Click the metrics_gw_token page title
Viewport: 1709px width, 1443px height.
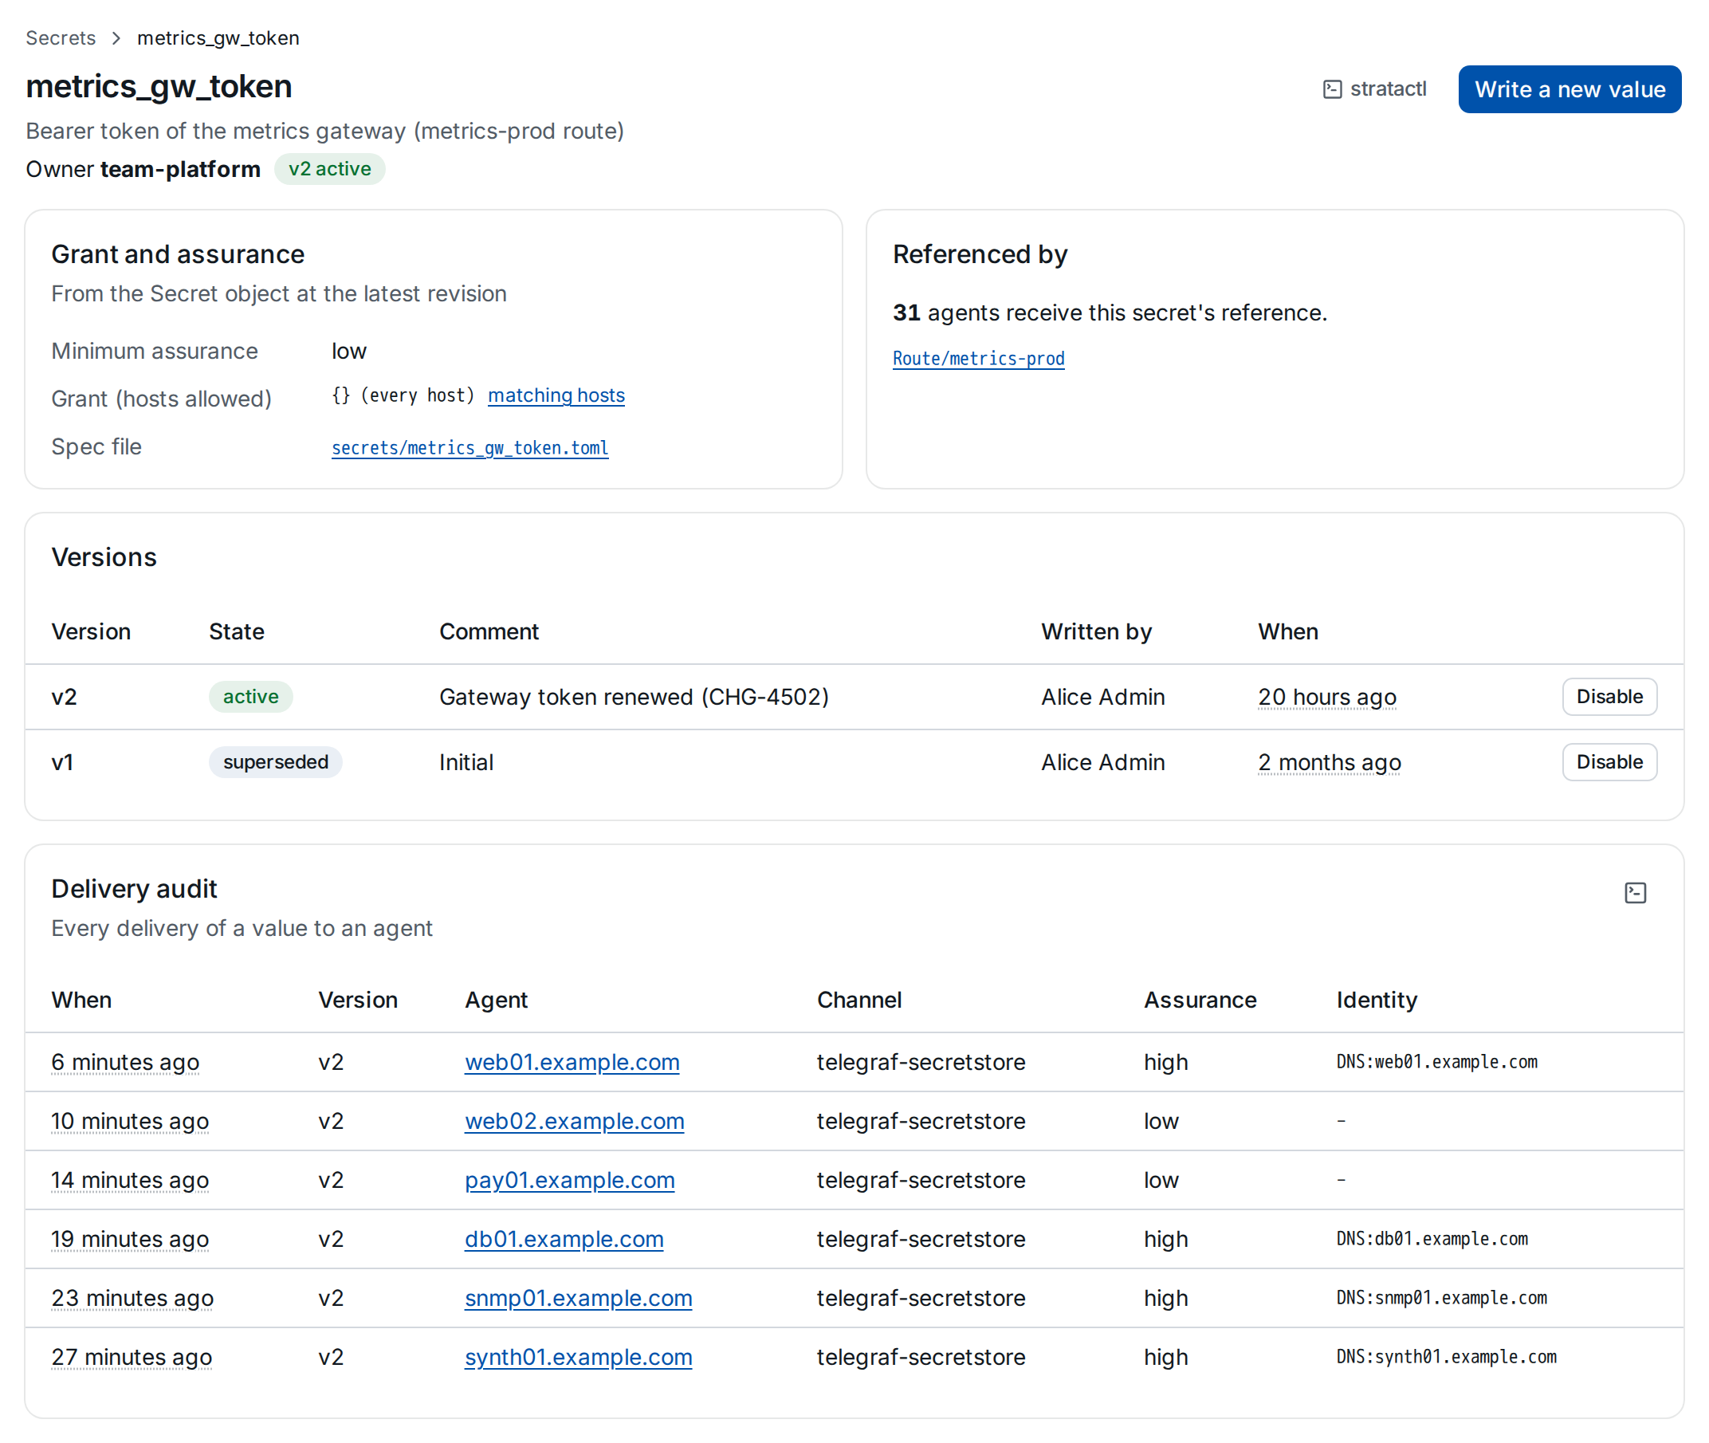click(x=159, y=86)
